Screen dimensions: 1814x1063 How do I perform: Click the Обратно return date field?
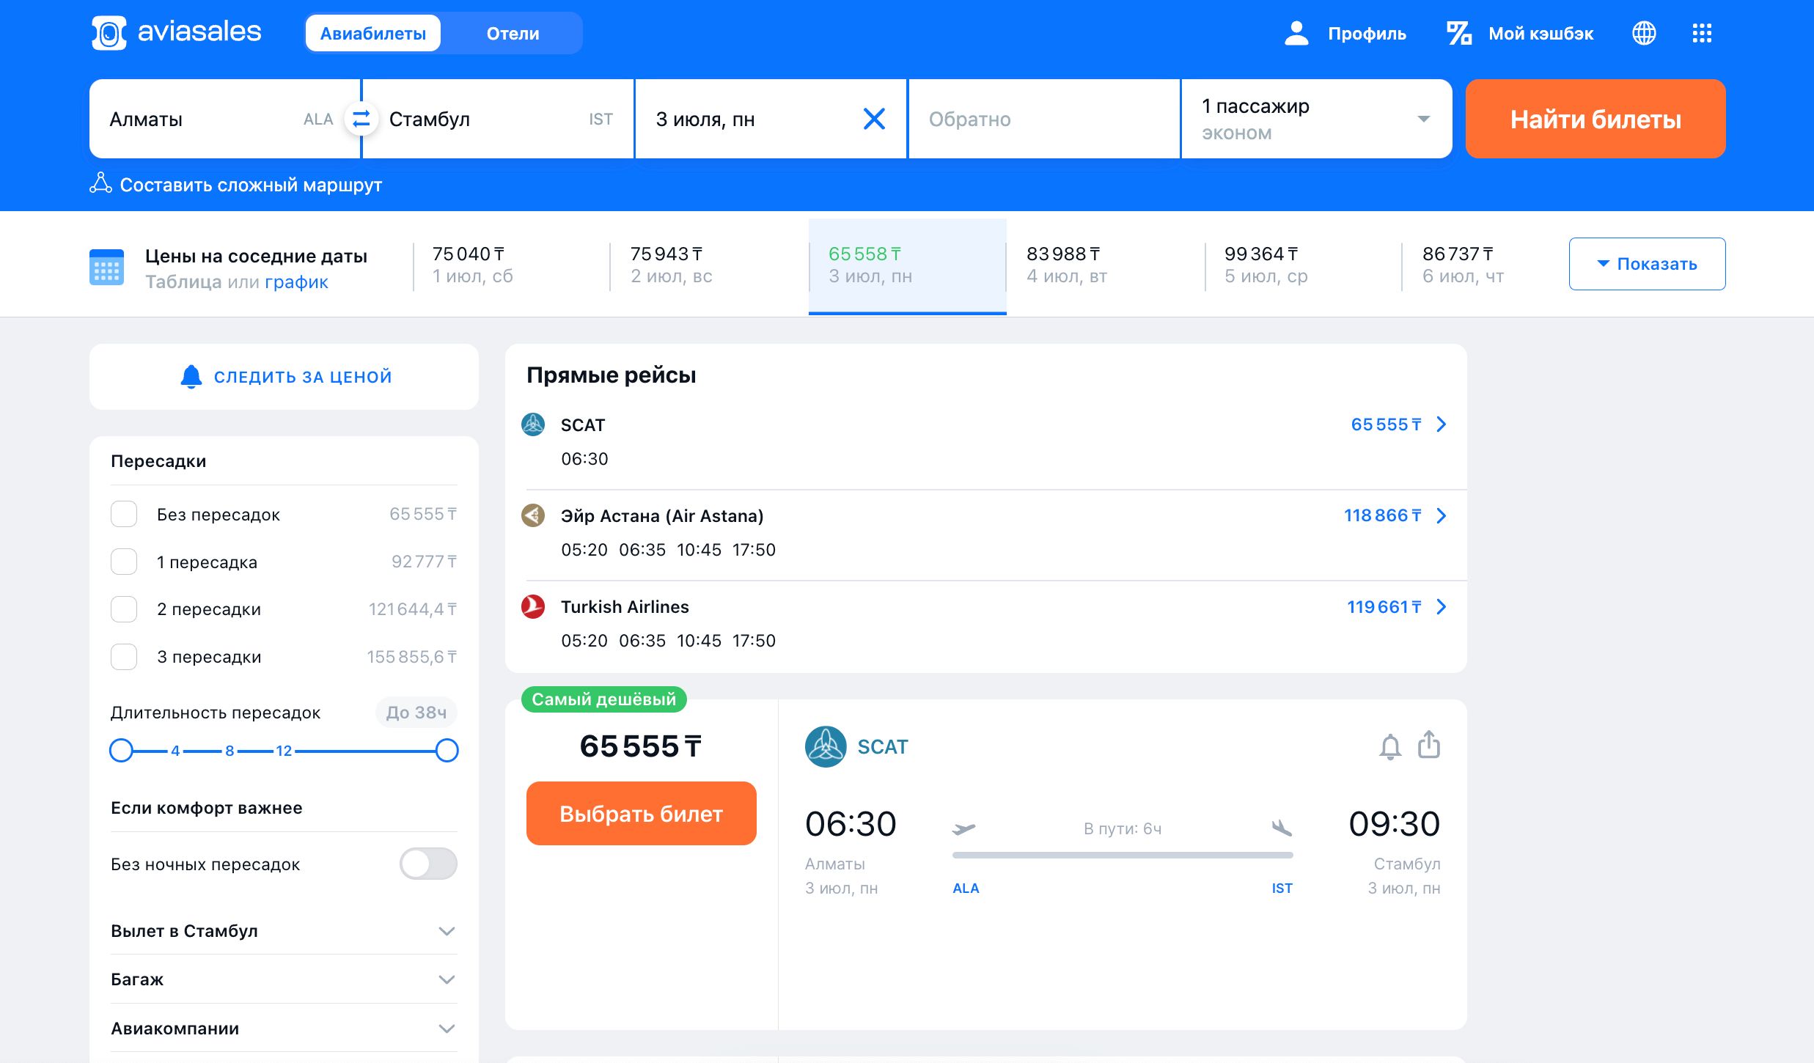[x=1044, y=119]
